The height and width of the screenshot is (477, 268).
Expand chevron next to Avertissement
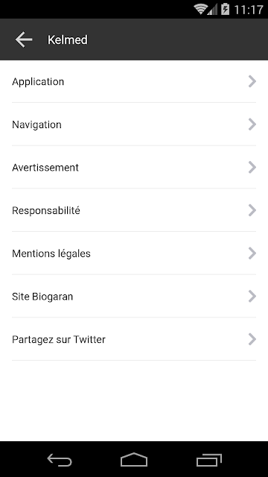pos(252,167)
